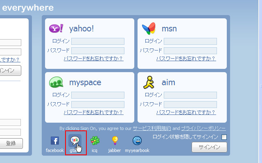Click the msn heading text
Image resolution: width=262 pixels, height=163 pixels.
[169, 29]
